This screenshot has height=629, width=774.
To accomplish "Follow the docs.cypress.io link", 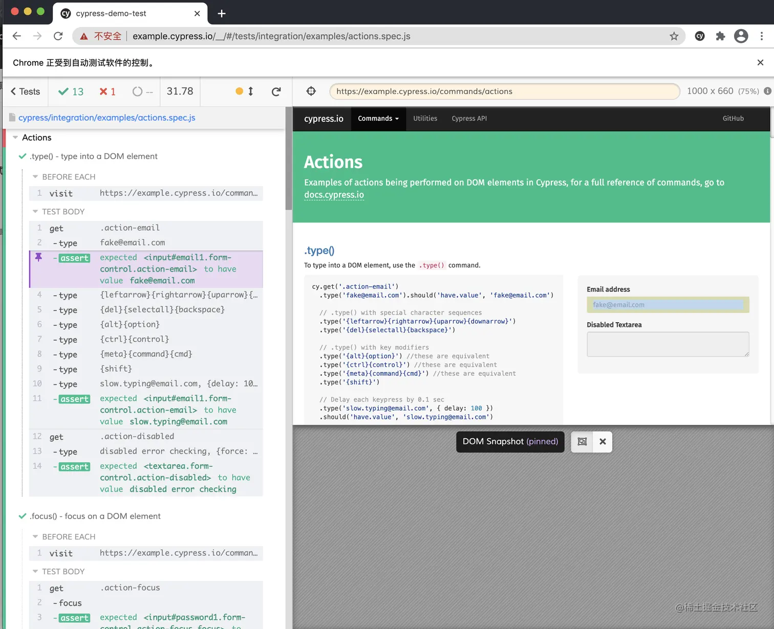I will (x=334, y=195).
